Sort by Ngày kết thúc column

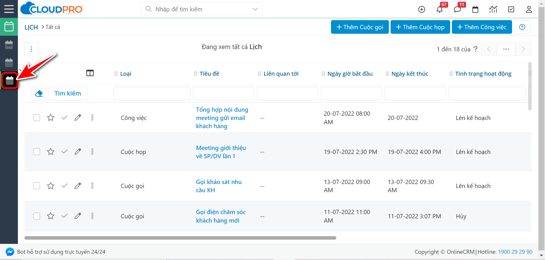point(407,74)
